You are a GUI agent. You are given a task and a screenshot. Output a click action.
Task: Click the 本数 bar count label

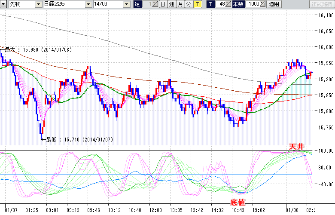pos(238,4)
